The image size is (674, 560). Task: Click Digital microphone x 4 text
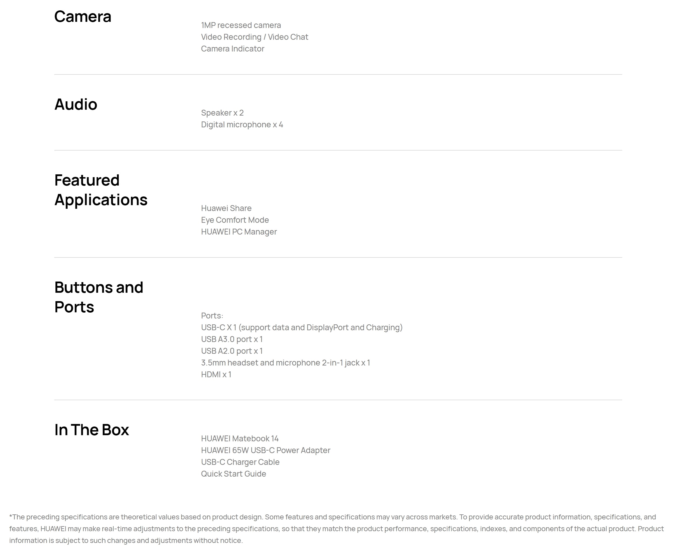(x=242, y=125)
